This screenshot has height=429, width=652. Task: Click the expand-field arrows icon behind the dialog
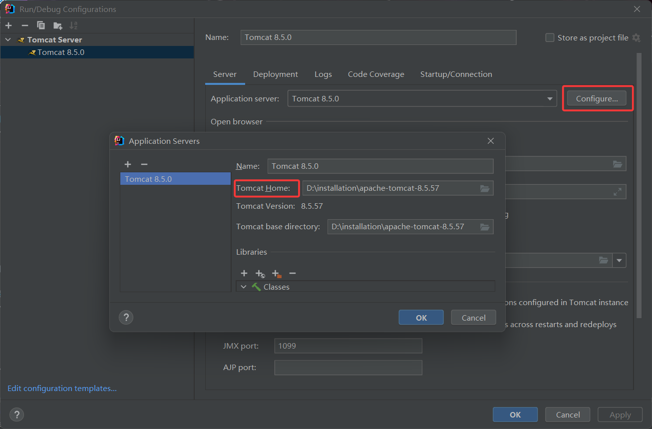pyautogui.click(x=618, y=192)
